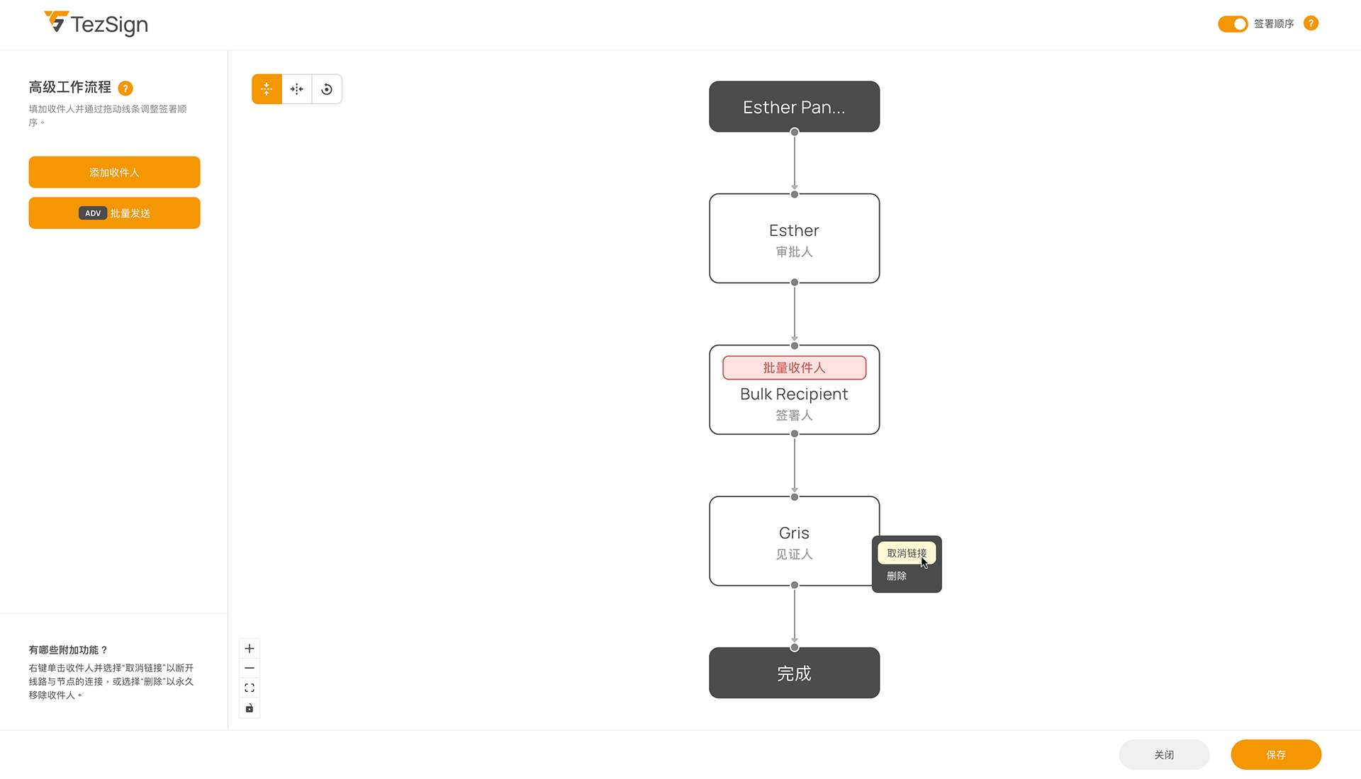Save the workflow with 保存
This screenshot has height=779, width=1361.
click(1275, 755)
